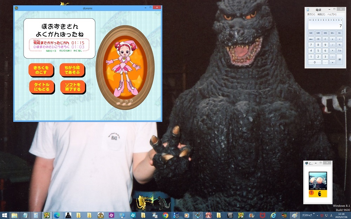The width and height of the screenshot is (351, 219).
Task: Click the camera icon on the taskbar
Action: [x=230, y=215]
